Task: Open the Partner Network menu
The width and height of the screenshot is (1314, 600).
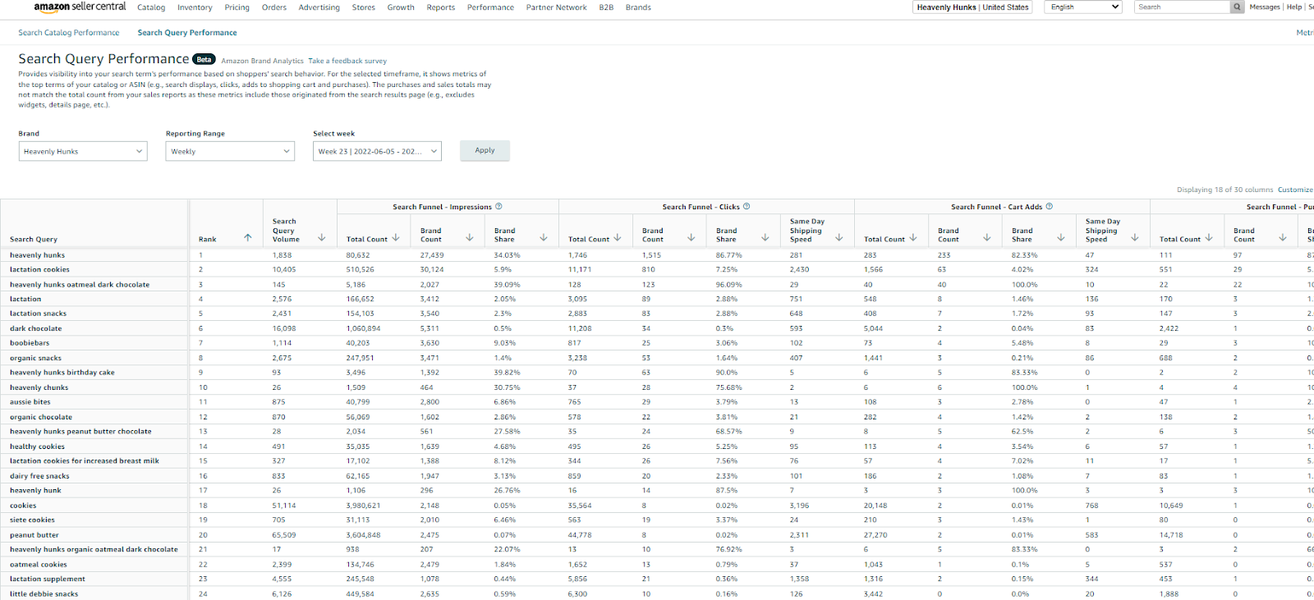Action: click(x=557, y=7)
